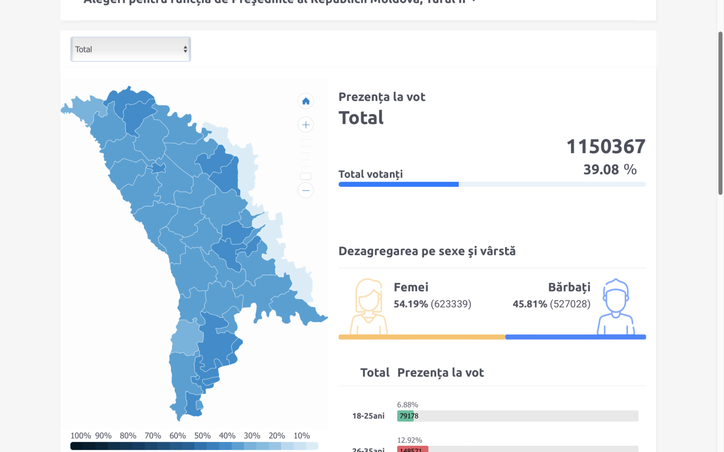This screenshot has width=724, height=452.
Task: Select the blue Bărbați share bar
Action: click(575, 337)
